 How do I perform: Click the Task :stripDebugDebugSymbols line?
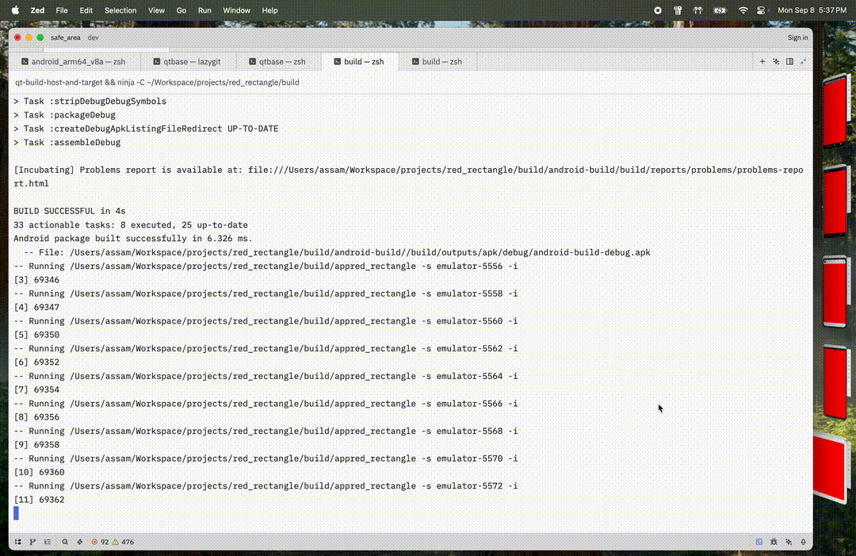(x=90, y=101)
